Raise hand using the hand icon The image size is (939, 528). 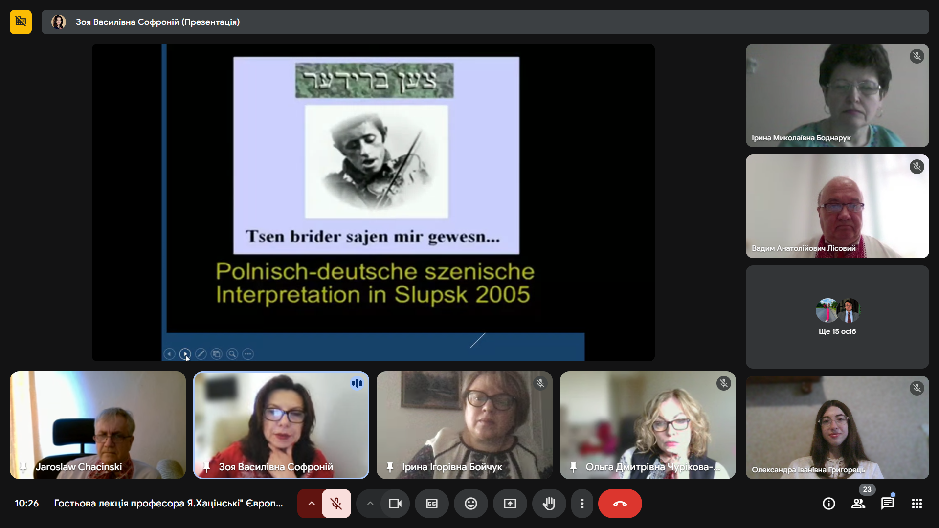point(549,504)
